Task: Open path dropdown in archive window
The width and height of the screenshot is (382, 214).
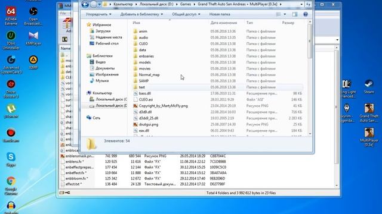Action: click(x=337, y=40)
